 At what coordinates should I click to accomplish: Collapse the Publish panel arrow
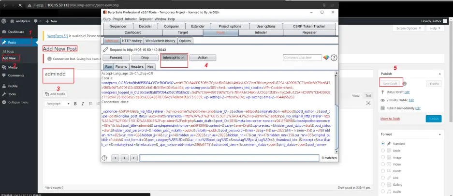[440, 74]
